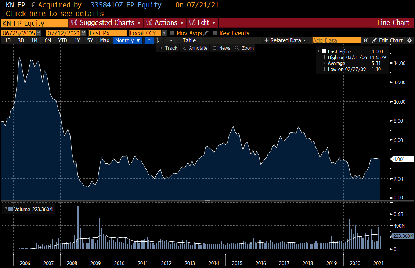Click the Last Px field
Viewport: 415px width, 268px height.
pyautogui.click(x=108, y=33)
